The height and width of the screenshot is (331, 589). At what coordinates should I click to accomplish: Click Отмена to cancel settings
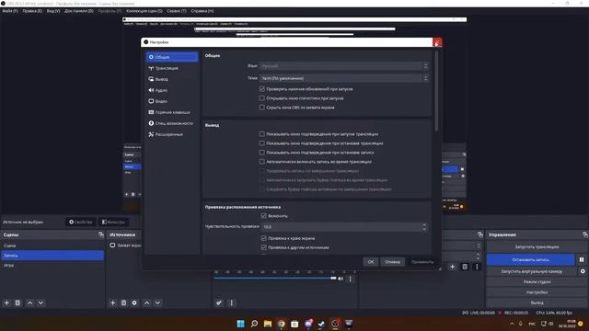(393, 261)
